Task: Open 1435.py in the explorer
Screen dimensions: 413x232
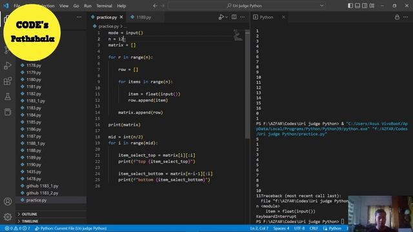Action: (52, 172)
